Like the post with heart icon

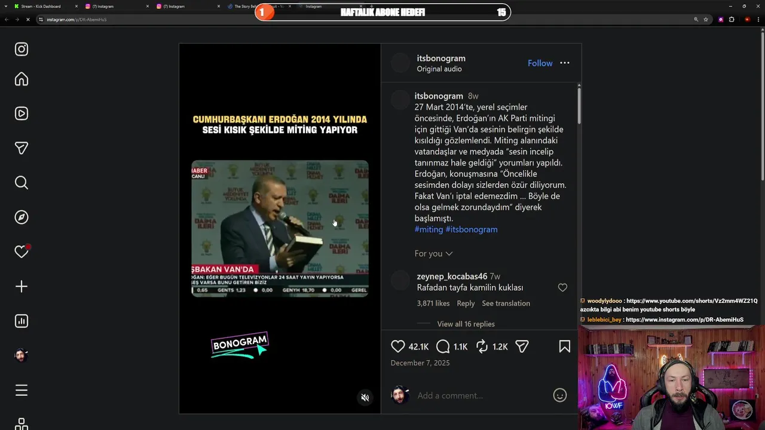[397, 346]
